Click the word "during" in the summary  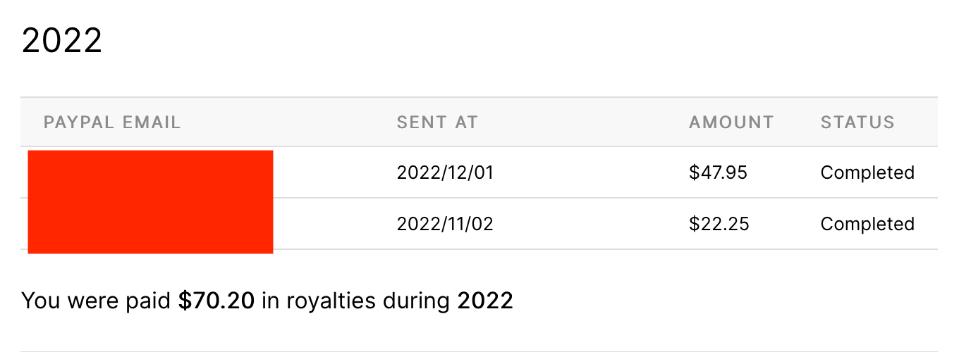click(x=416, y=301)
